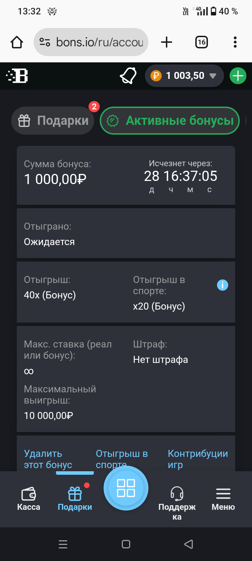252x561 pixels.
Task: Open Касса wallet in bottom bar
Action: click(x=29, y=499)
